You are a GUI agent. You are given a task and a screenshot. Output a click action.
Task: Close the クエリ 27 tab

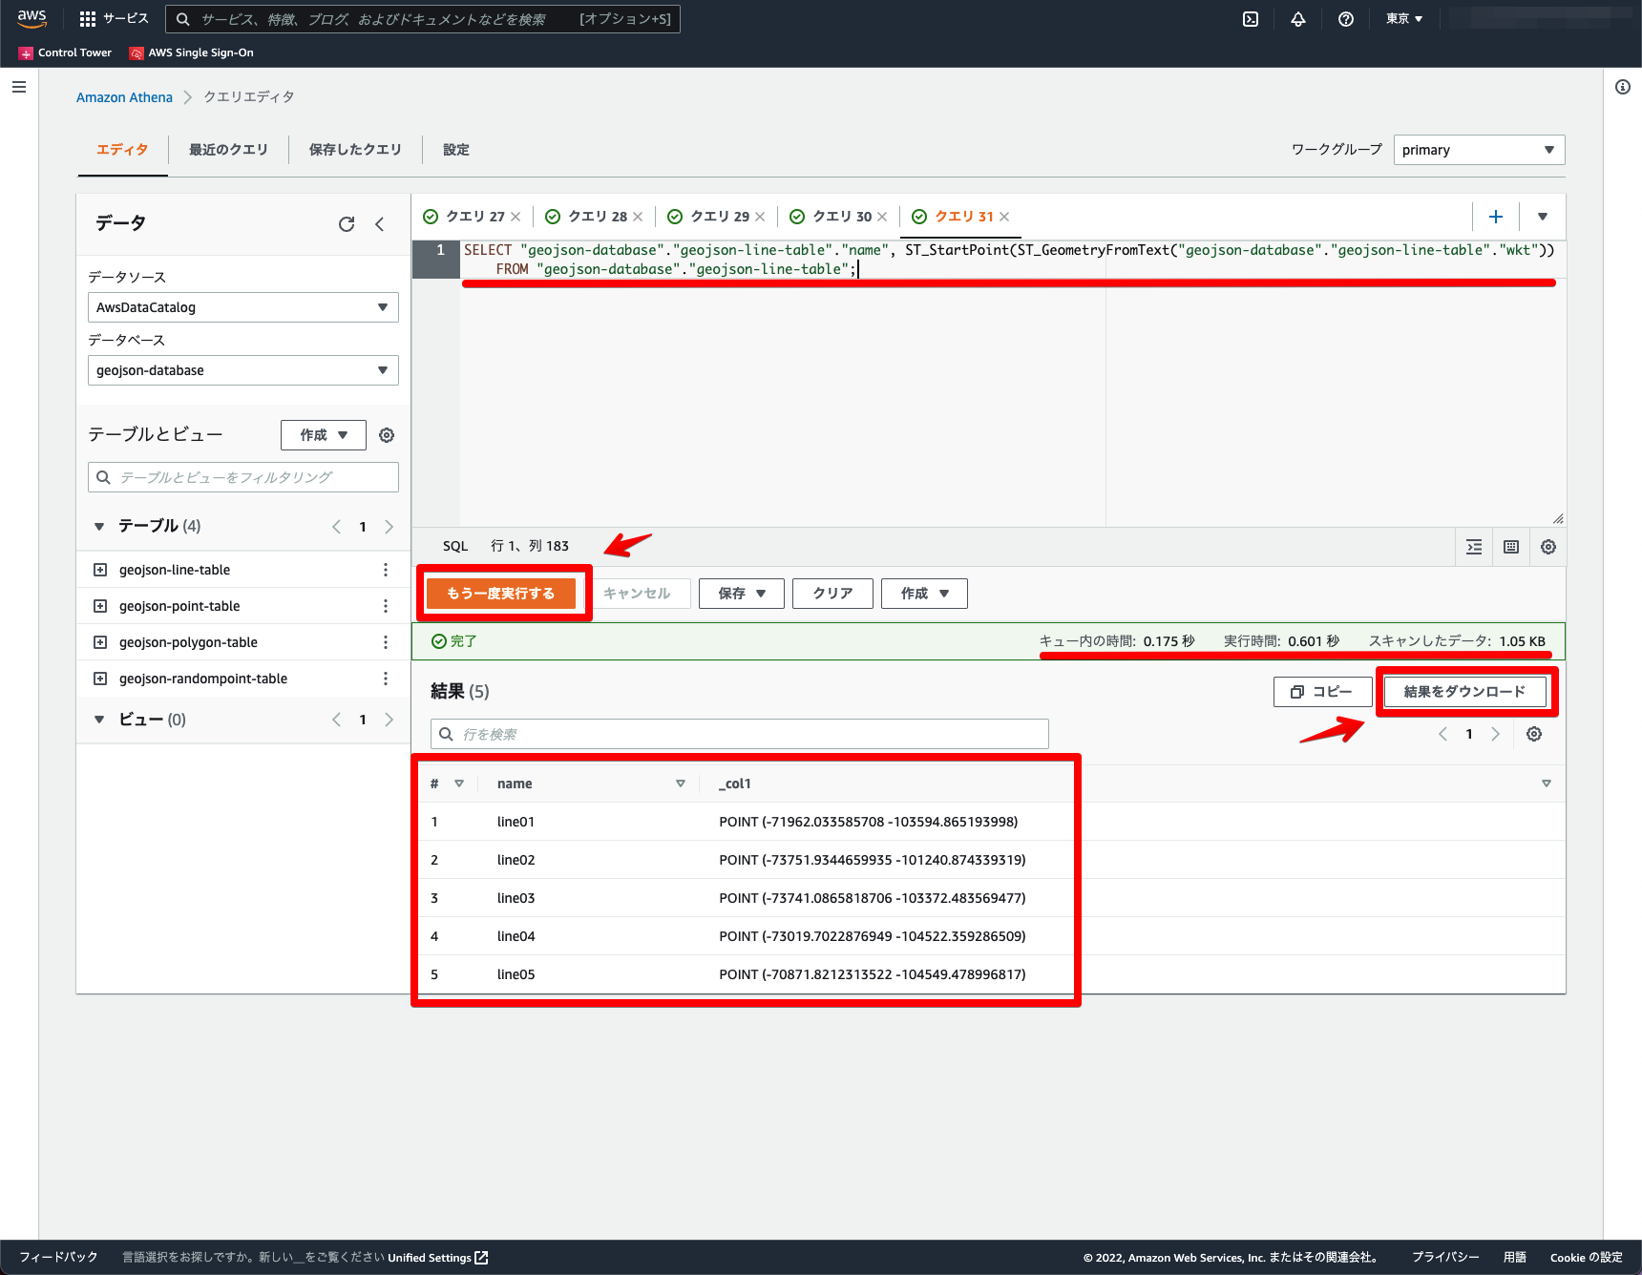point(516,217)
